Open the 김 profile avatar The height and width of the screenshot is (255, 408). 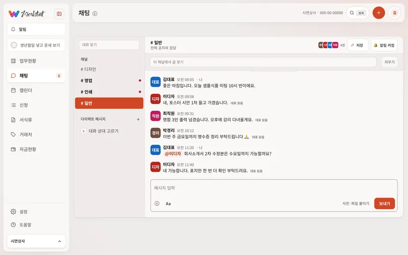click(x=394, y=13)
